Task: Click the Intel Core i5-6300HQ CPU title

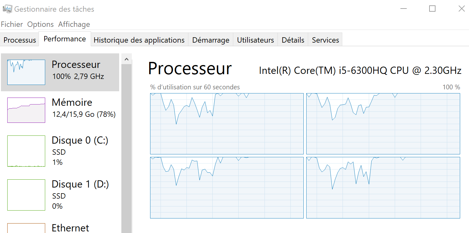Action: click(x=360, y=70)
